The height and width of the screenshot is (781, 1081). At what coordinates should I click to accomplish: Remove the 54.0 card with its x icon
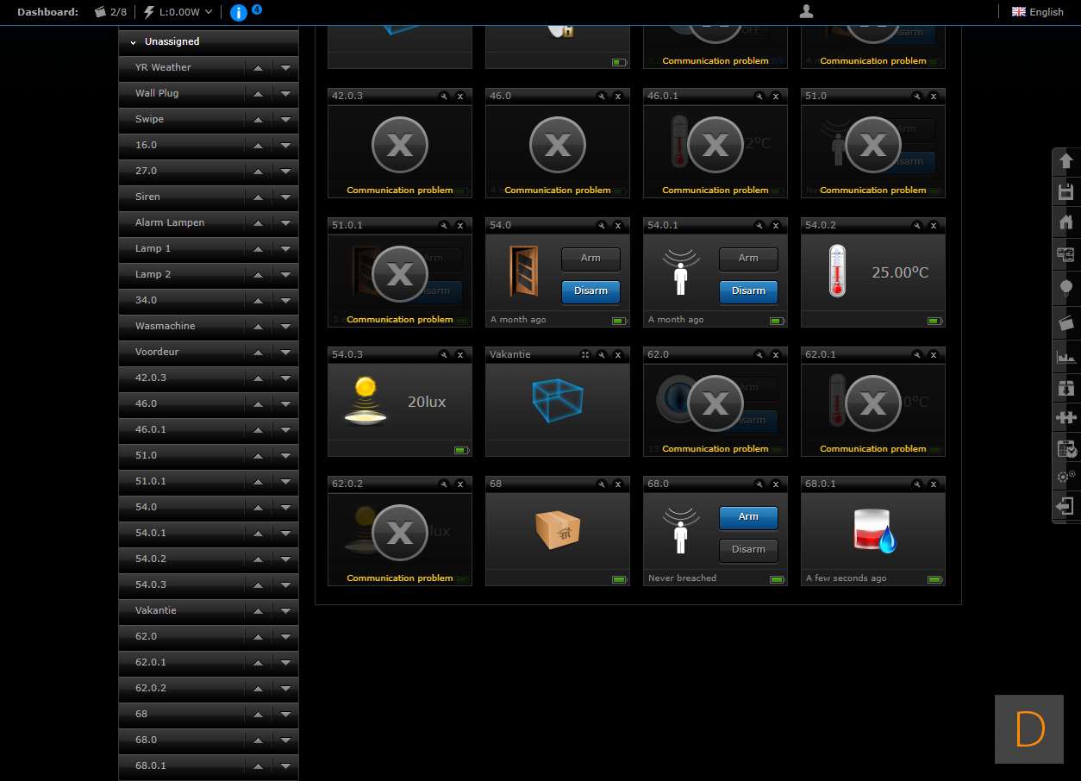[x=618, y=225]
